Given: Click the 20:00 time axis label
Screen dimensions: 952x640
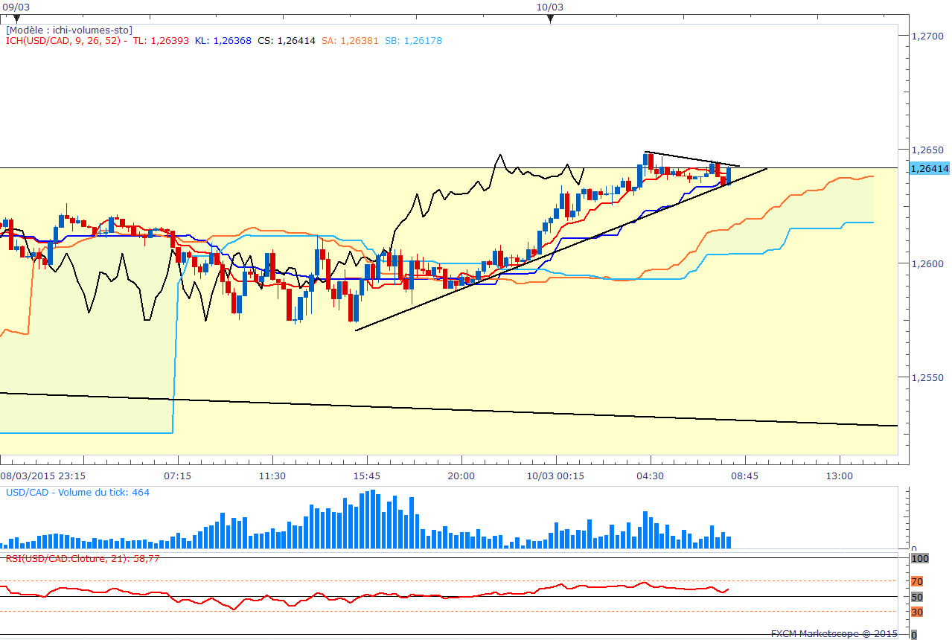Looking at the screenshot, I should pyautogui.click(x=461, y=476).
